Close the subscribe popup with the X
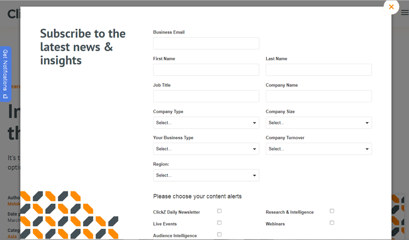409x240 pixels. [x=391, y=7]
